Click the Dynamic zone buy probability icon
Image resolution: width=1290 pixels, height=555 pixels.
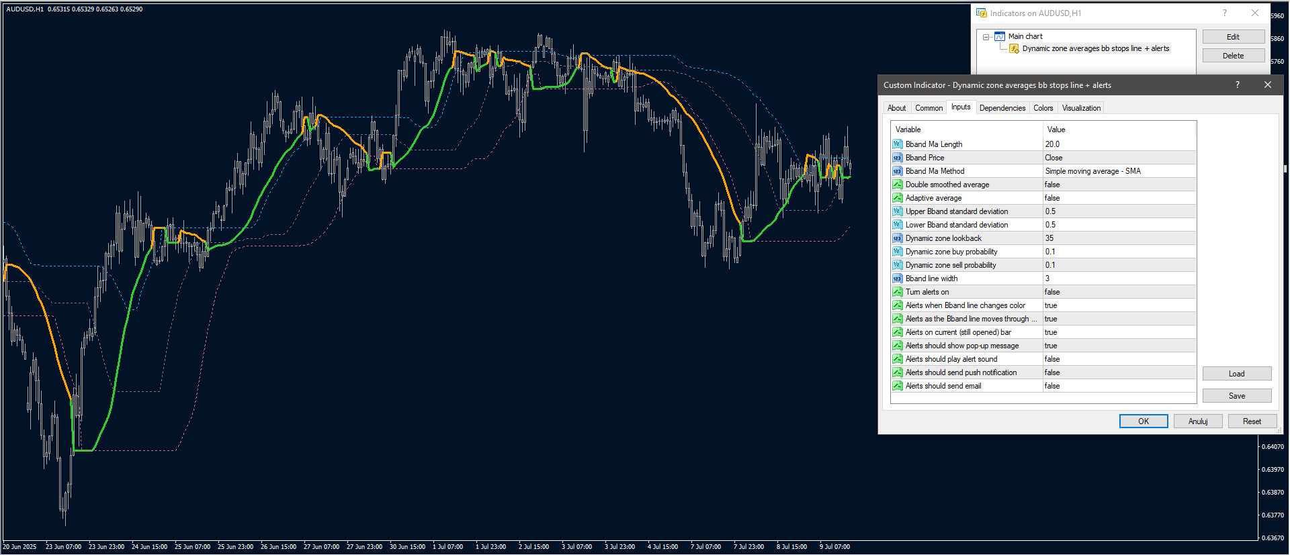pos(897,252)
